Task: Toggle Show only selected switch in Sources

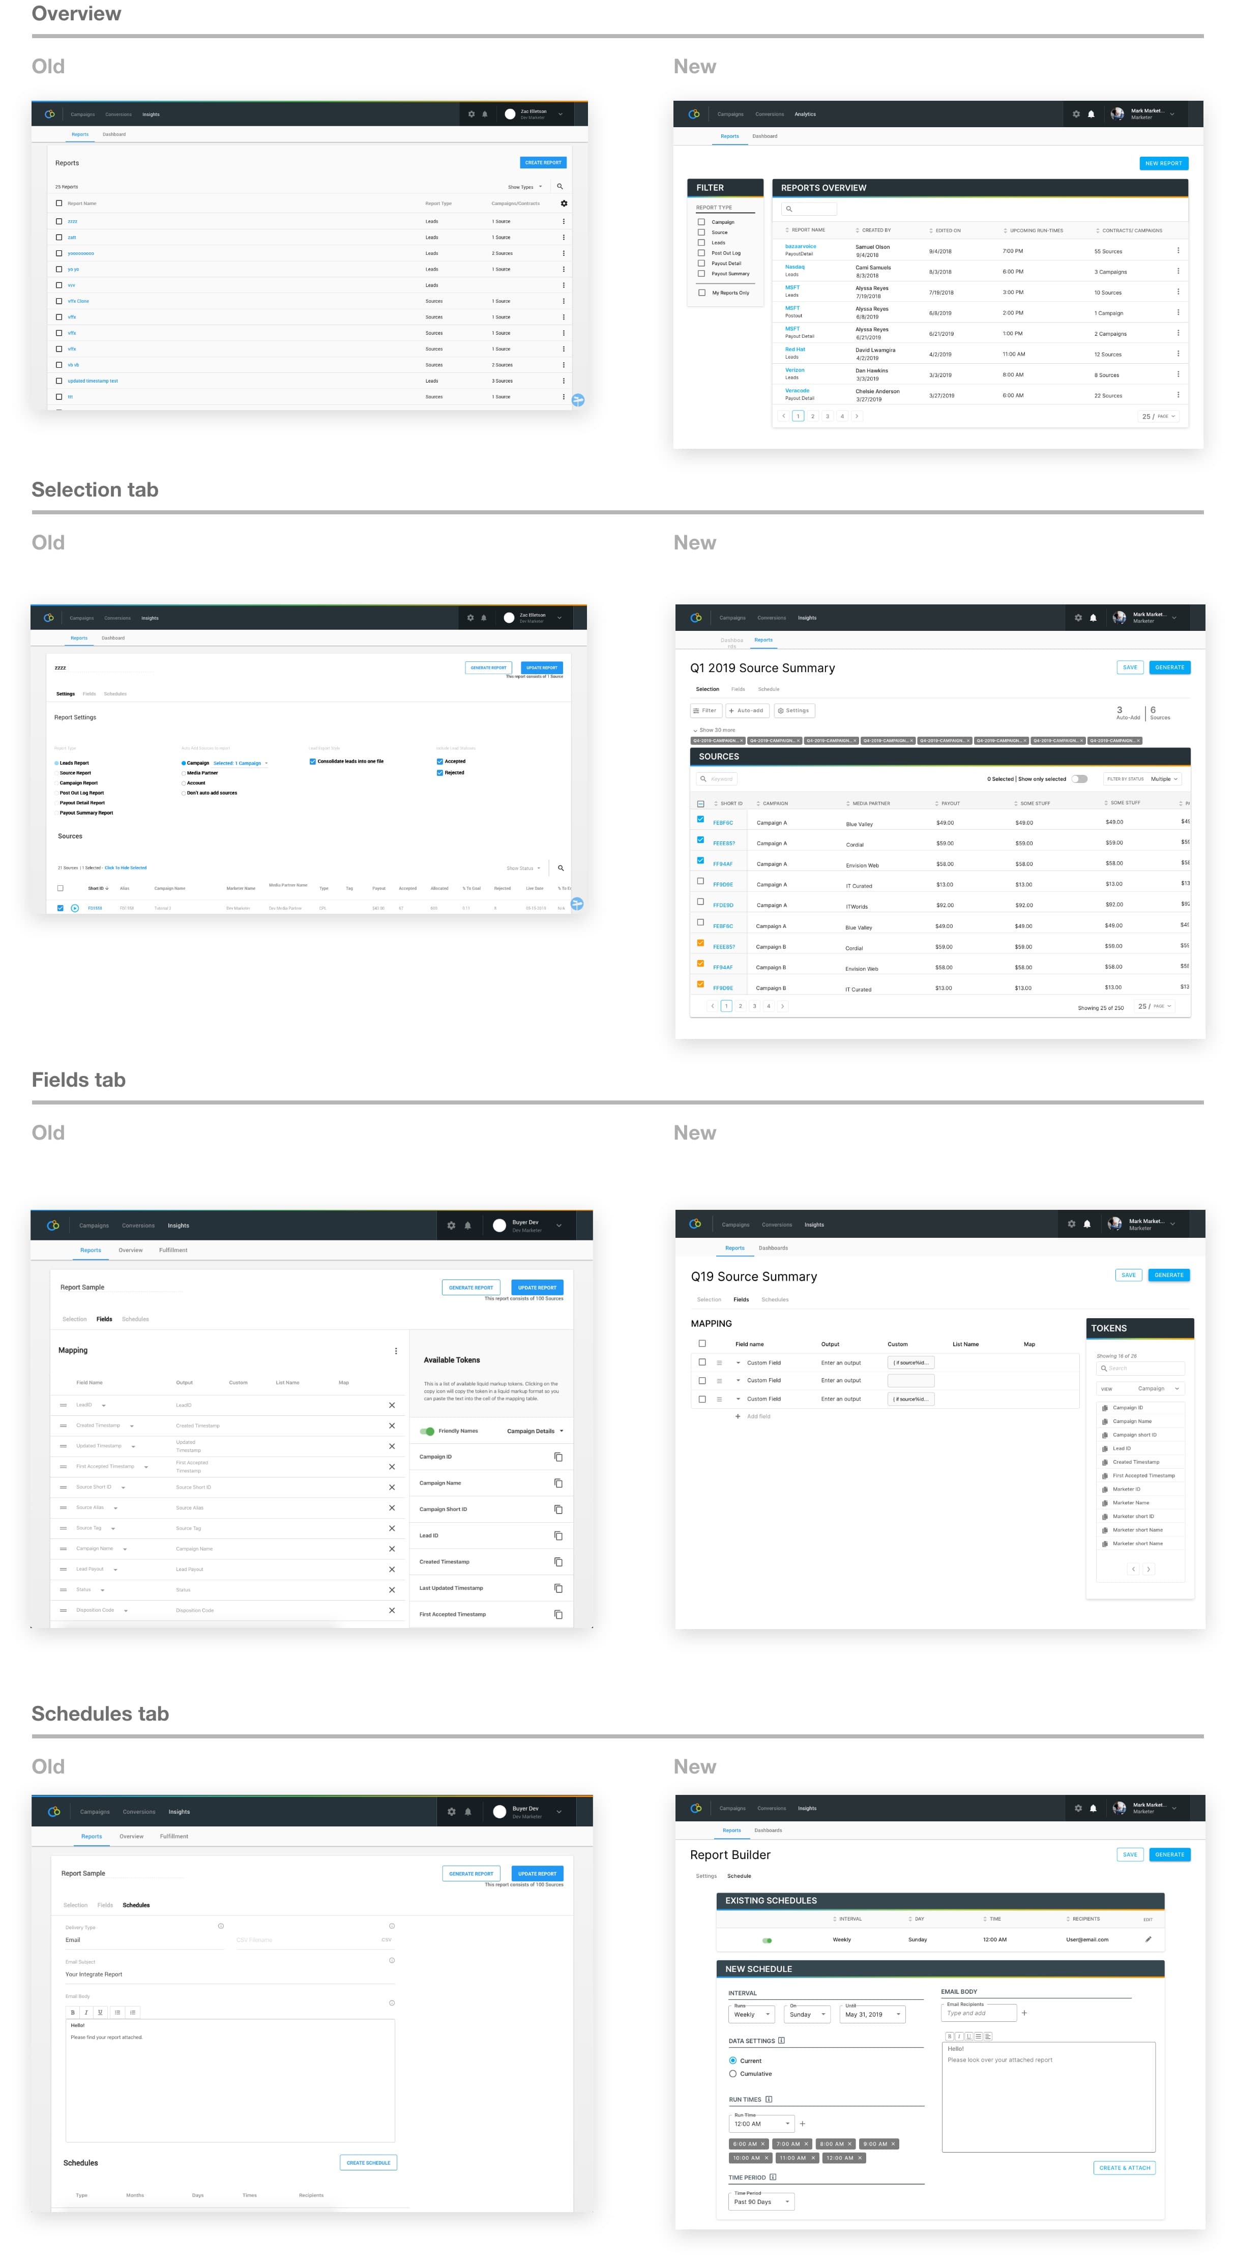Action: click(x=1079, y=779)
